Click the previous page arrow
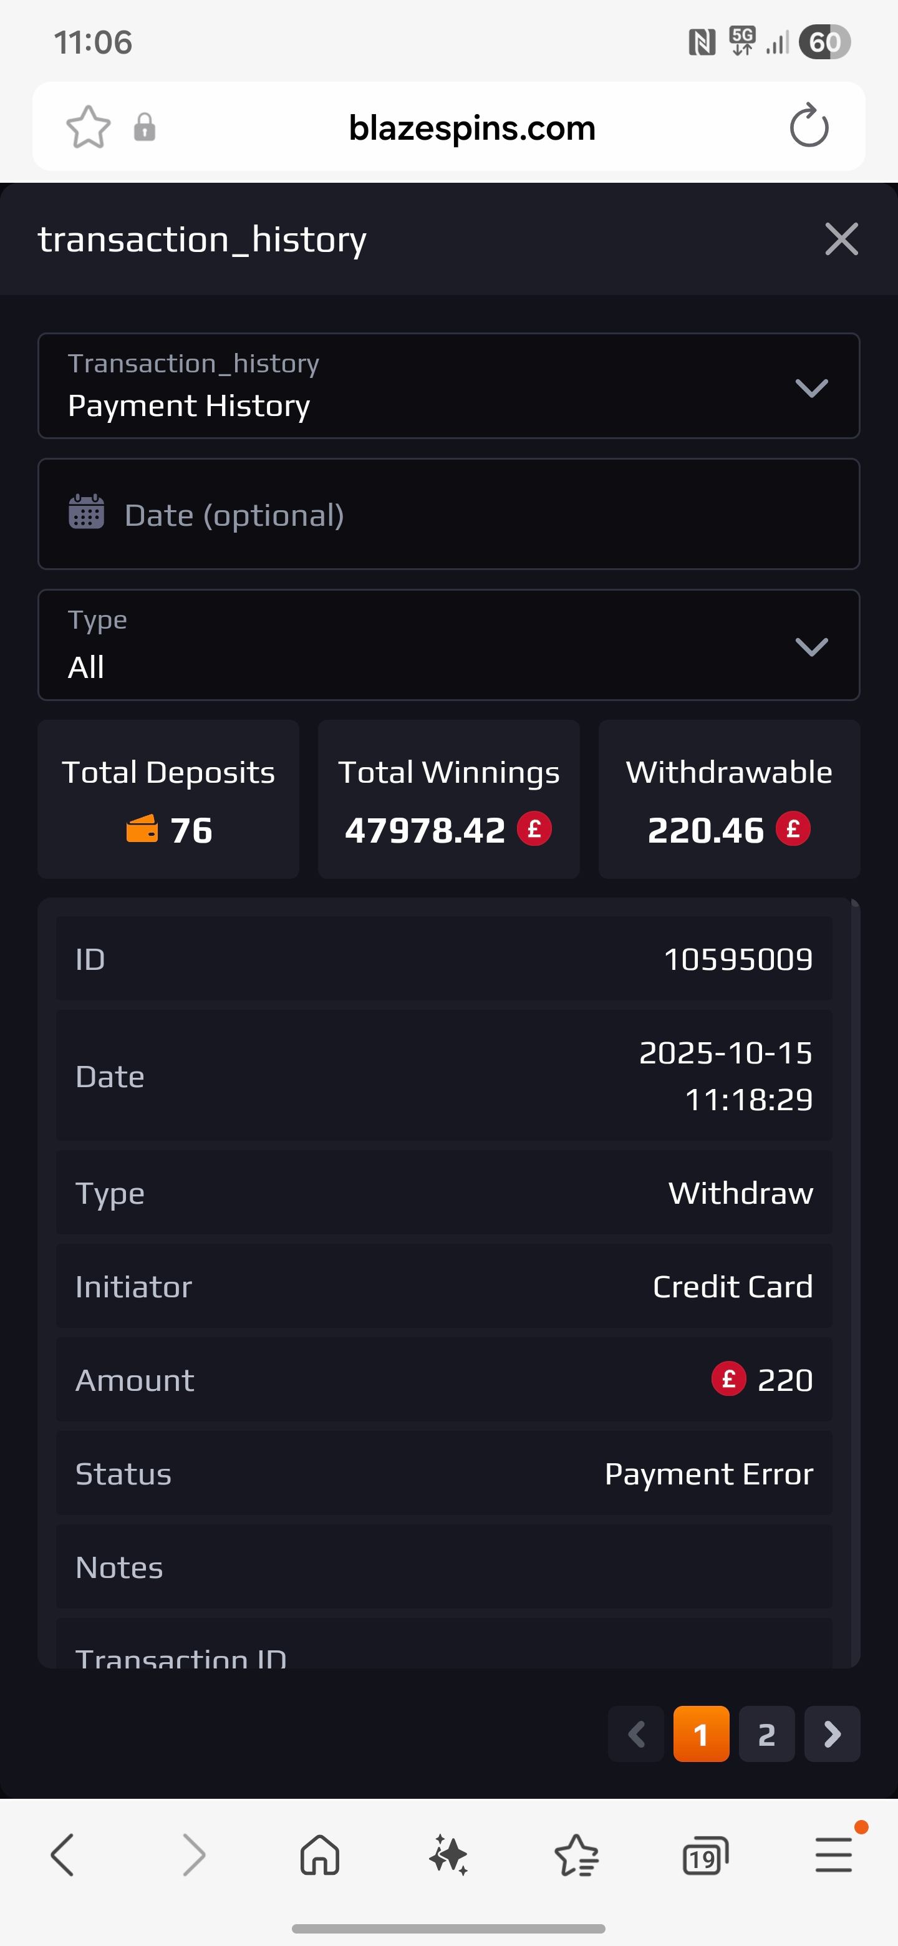 point(636,1735)
